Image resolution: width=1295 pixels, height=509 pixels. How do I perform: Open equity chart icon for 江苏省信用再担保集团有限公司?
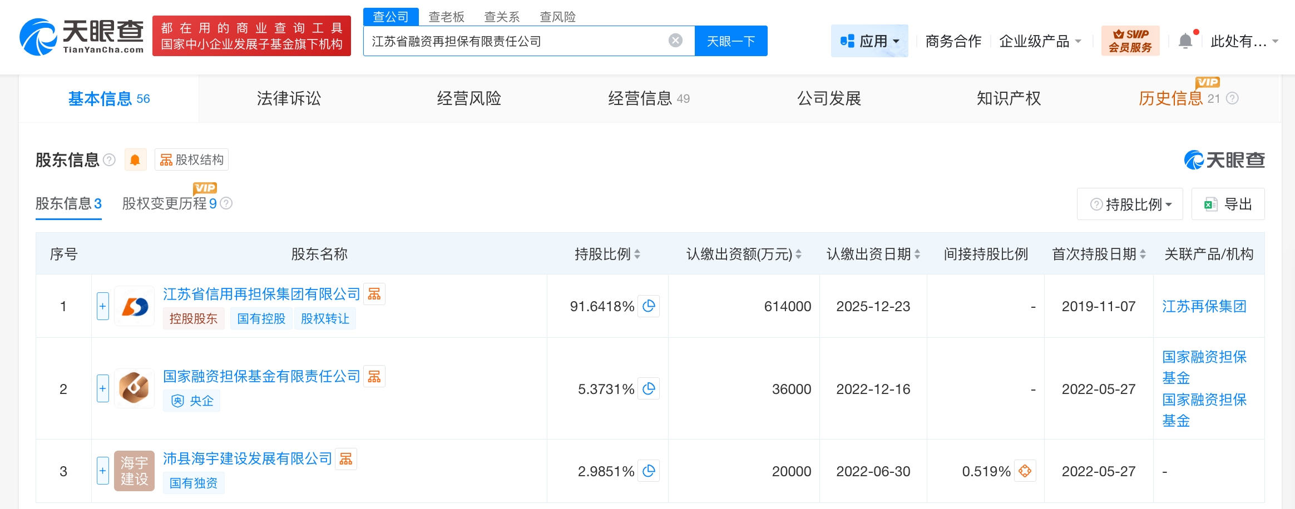pos(374,294)
